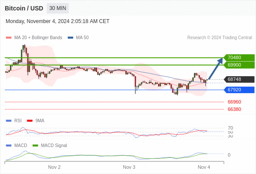The height and width of the screenshot is (174, 256).
Task: Select the 69900 resistance price tag
Action: point(239,65)
